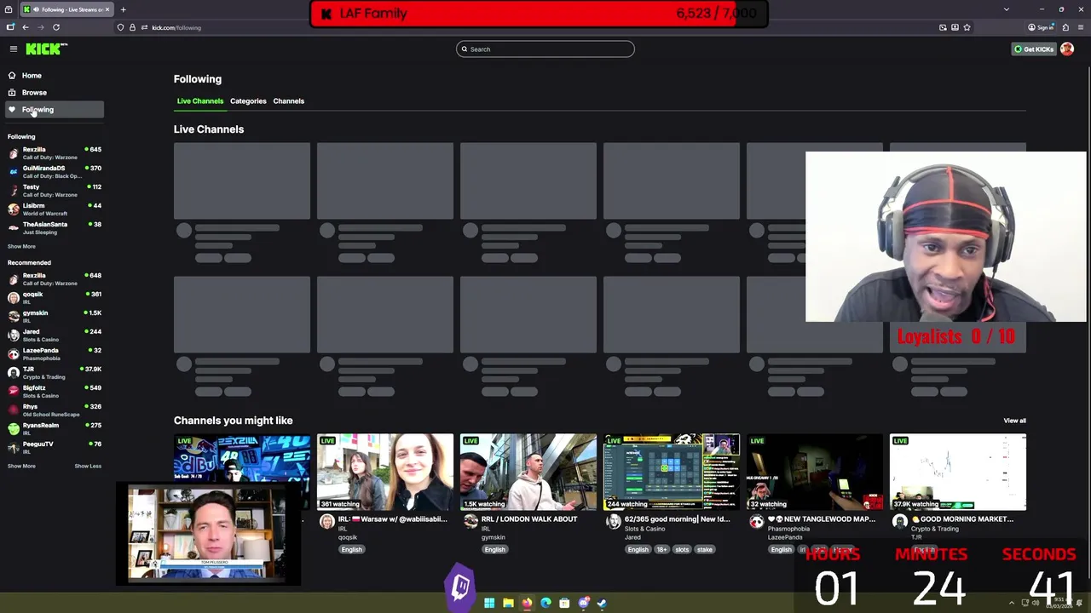
Task: Open Microsoft Edge from the taskbar
Action: tap(545, 603)
